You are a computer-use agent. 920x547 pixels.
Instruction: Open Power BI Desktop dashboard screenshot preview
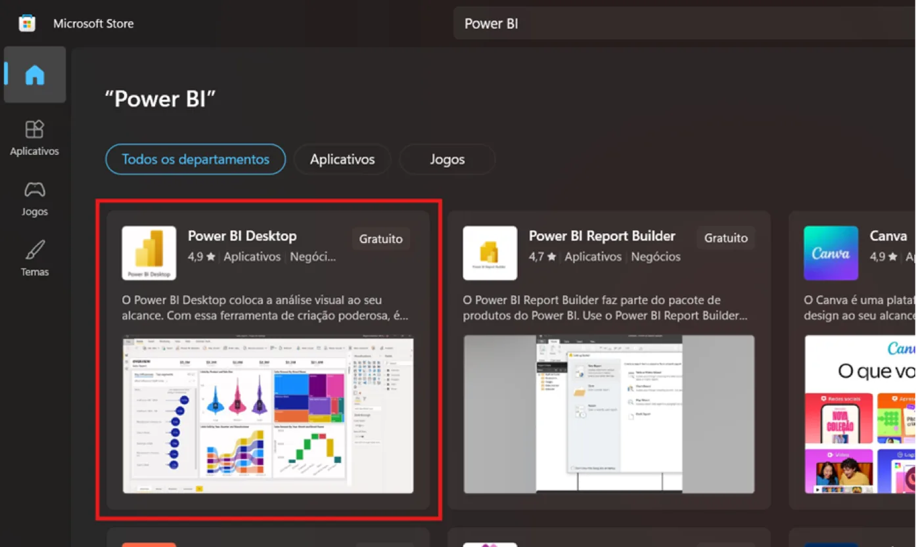(268, 415)
